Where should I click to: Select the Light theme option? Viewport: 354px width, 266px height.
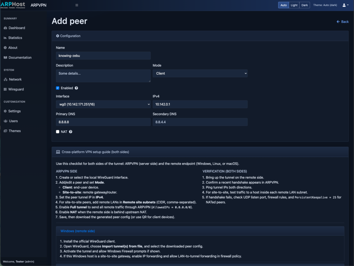click(x=294, y=5)
